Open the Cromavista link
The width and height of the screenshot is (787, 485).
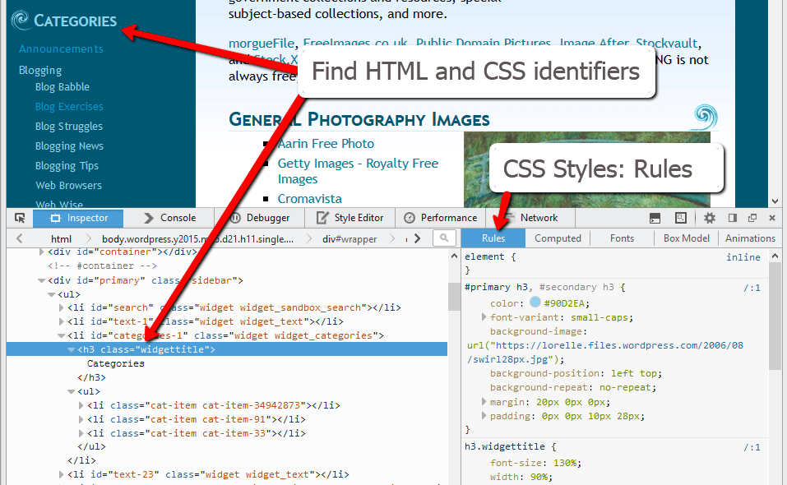310,199
